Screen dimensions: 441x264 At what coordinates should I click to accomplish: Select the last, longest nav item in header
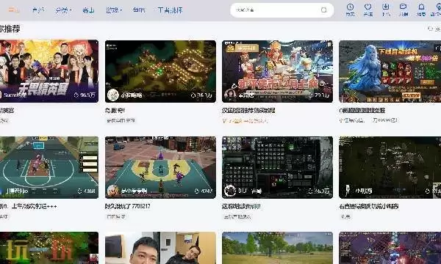pos(170,10)
